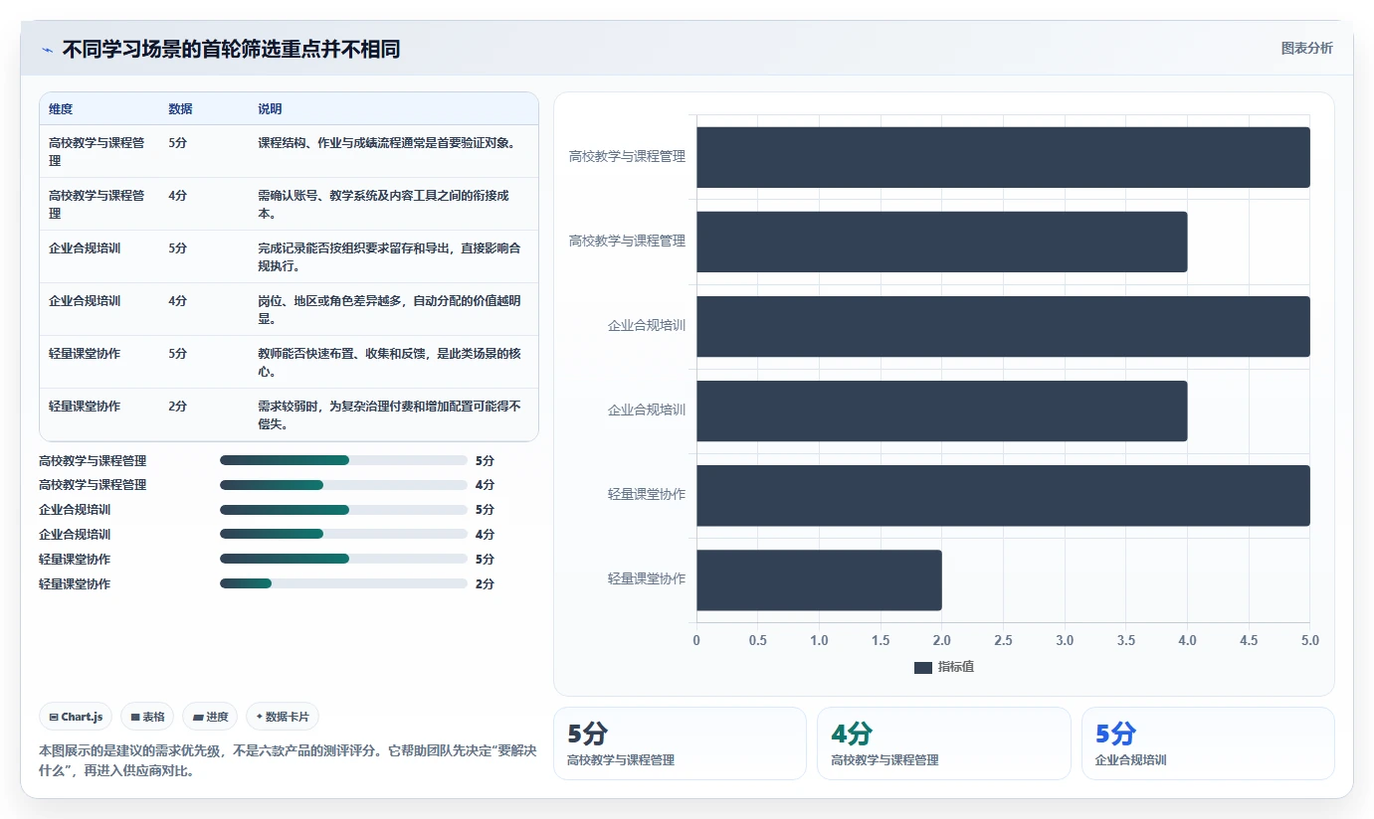
Task: Click the 维度 column header
Action: coord(61,109)
